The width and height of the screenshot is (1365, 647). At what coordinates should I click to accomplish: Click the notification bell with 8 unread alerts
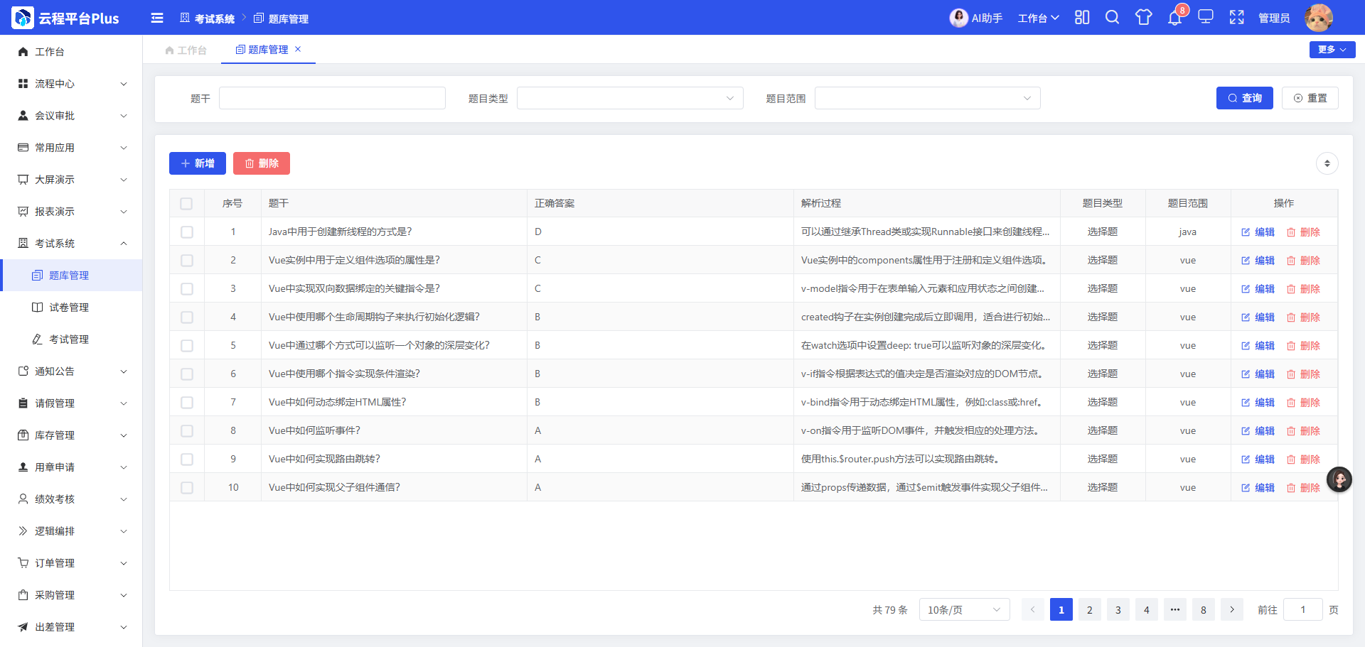pyautogui.click(x=1173, y=19)
